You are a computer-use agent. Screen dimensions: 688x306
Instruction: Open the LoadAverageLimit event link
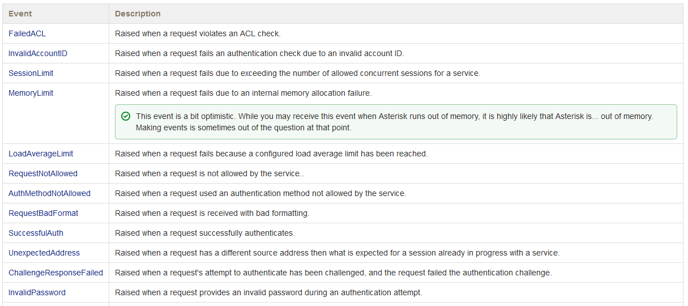(41, 154)
